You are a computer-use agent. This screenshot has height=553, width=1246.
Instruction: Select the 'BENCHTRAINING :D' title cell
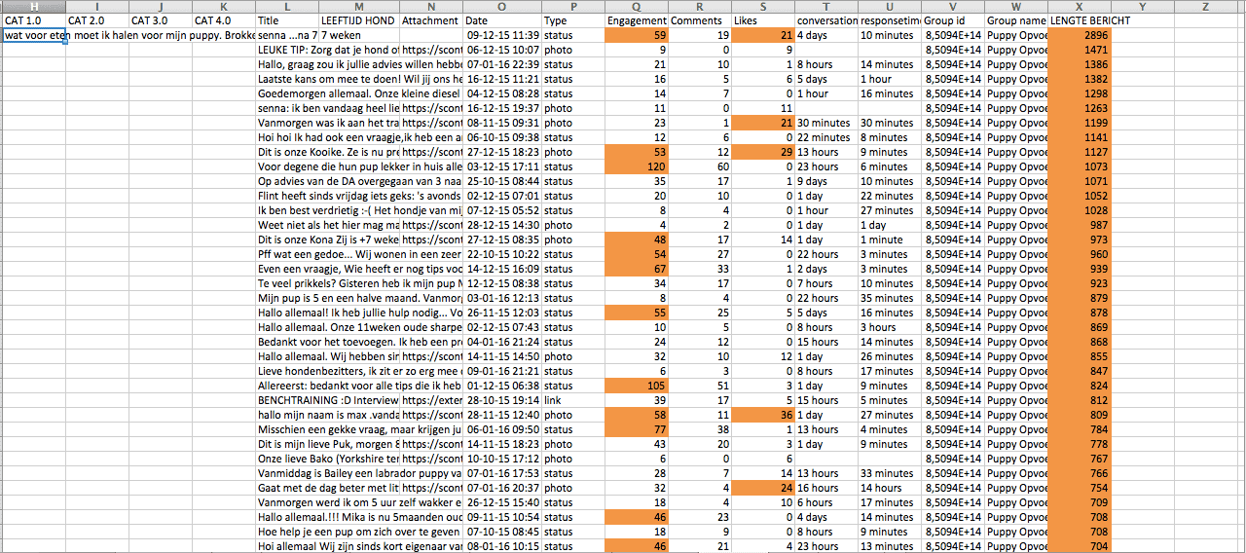(286, 401)
